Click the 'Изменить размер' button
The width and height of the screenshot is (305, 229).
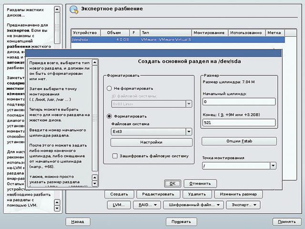238,194
